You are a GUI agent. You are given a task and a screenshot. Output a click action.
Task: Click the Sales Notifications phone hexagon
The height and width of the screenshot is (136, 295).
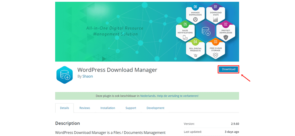185,31
